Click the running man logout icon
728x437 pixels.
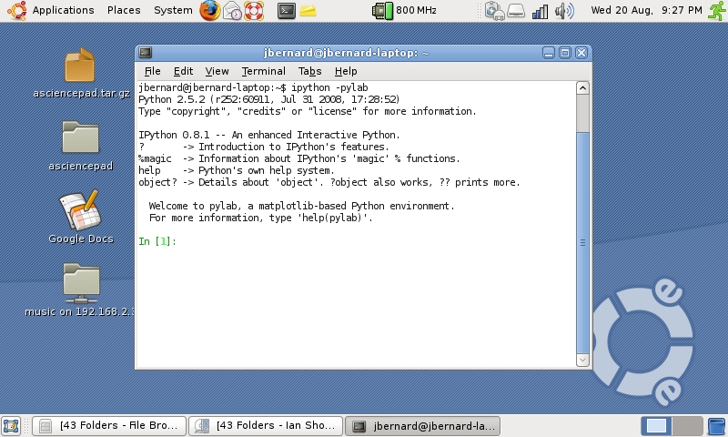click(715, 11)
